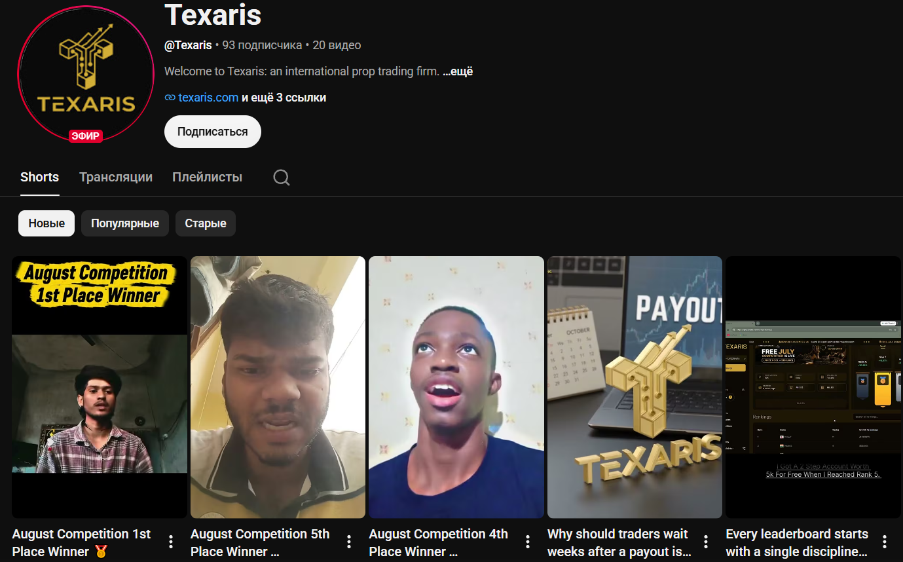
Task: Click the 'Welcome to Texaris' description text
Action: [x=302, y=71]
